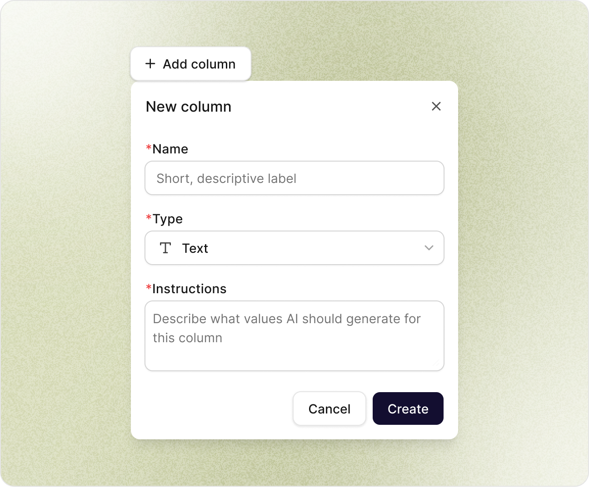This screenshot has height=487, width=589.
Task: Click the red asterisk beside Type
Action: point(149,218)
